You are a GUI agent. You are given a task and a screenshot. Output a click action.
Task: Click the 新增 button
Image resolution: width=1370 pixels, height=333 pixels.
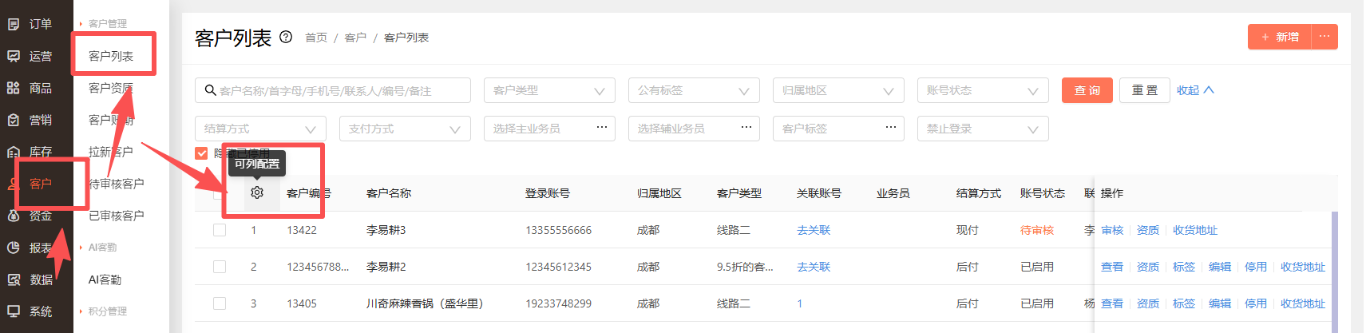(x=1280, y=37)
